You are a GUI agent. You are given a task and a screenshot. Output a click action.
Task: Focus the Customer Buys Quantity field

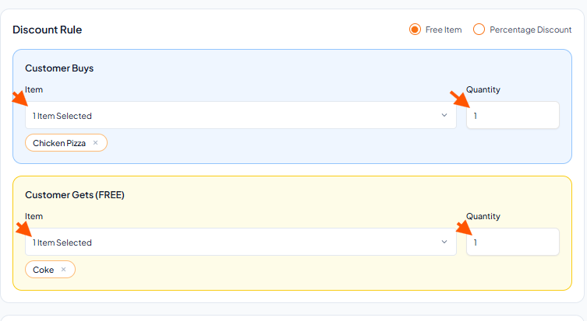click(x=513, y=115)
